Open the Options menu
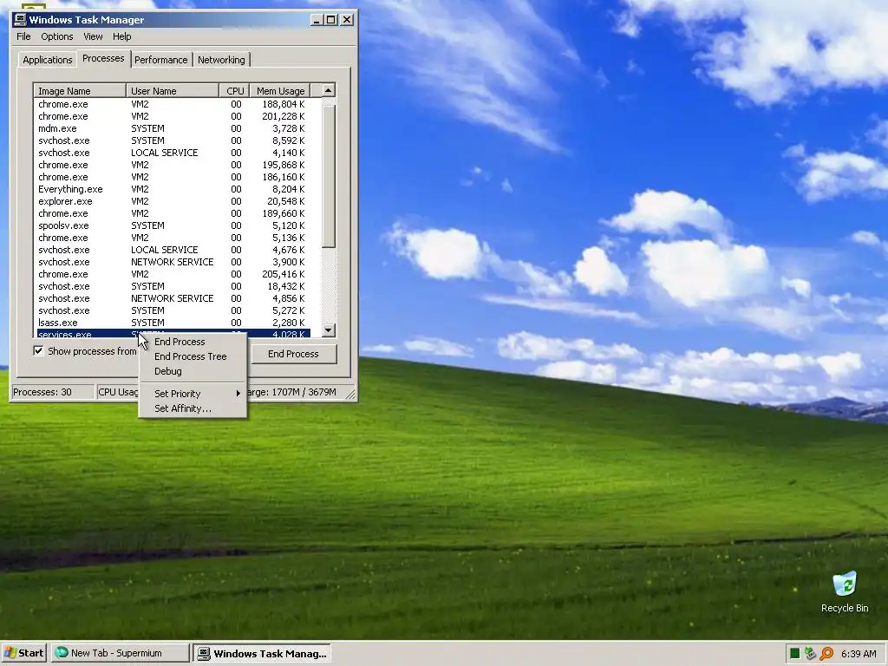Image resolution: width=888 pixels, height=666 pixels. click(x=56, y=36)
